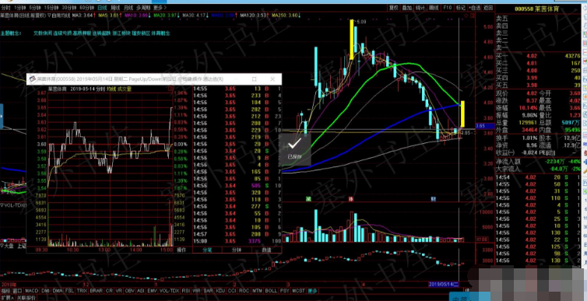Screen dimensions: 587x301
Task: Select the VOL-TDX indicator tab
Action: 169,291
